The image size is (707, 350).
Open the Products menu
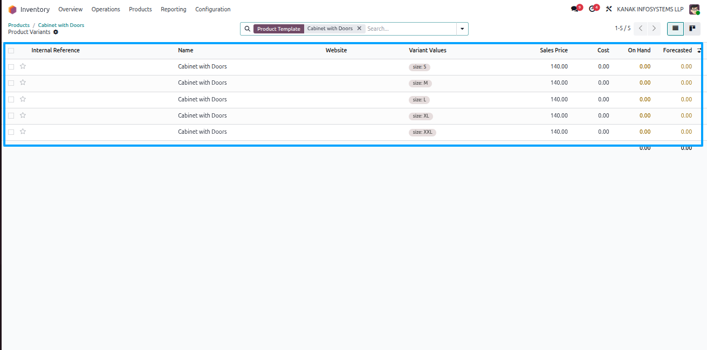(140, 9)
